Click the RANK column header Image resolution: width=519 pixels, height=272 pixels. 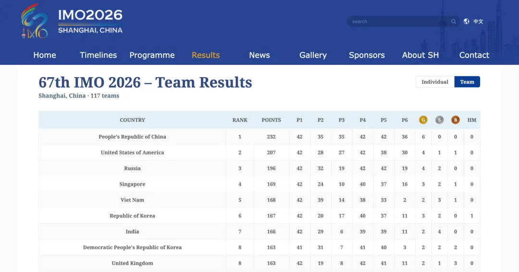tap(240, 120)
